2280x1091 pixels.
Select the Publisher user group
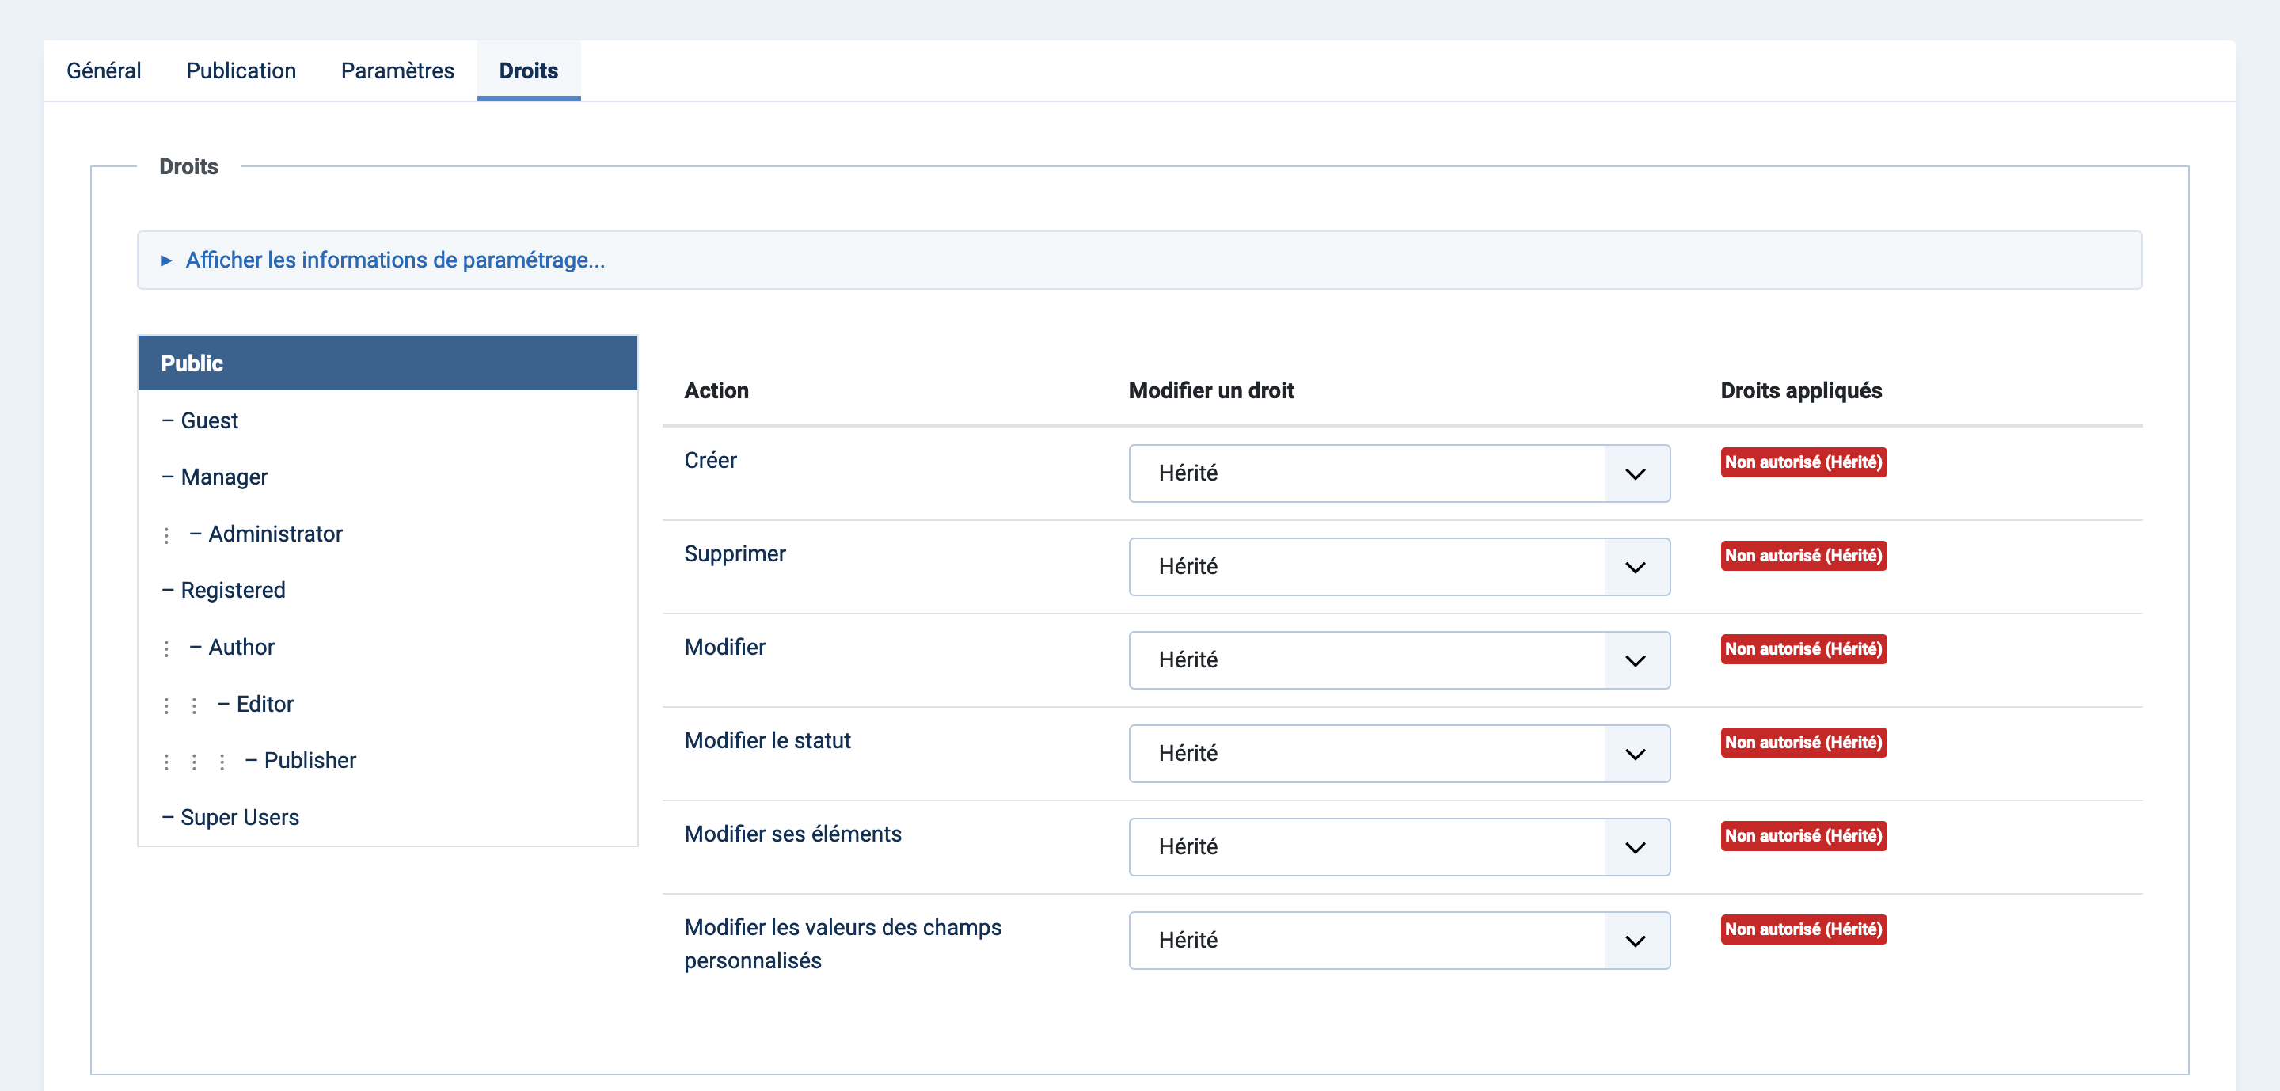[388, 760]
